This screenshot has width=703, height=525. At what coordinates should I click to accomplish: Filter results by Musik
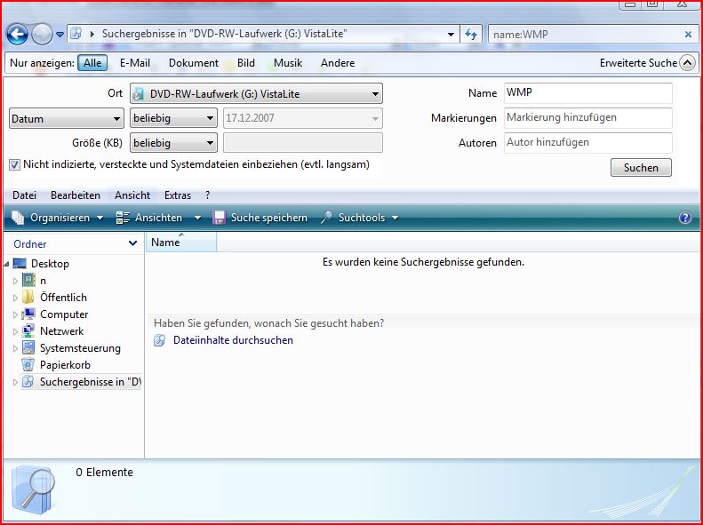tap(288, 63)
